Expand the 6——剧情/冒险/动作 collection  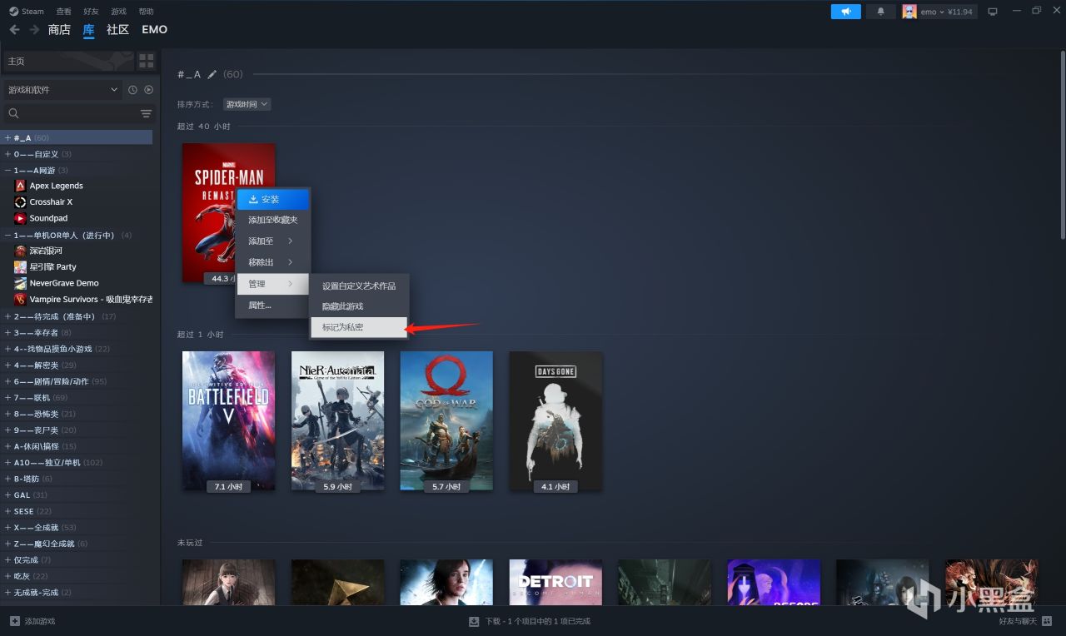[7, 381]
